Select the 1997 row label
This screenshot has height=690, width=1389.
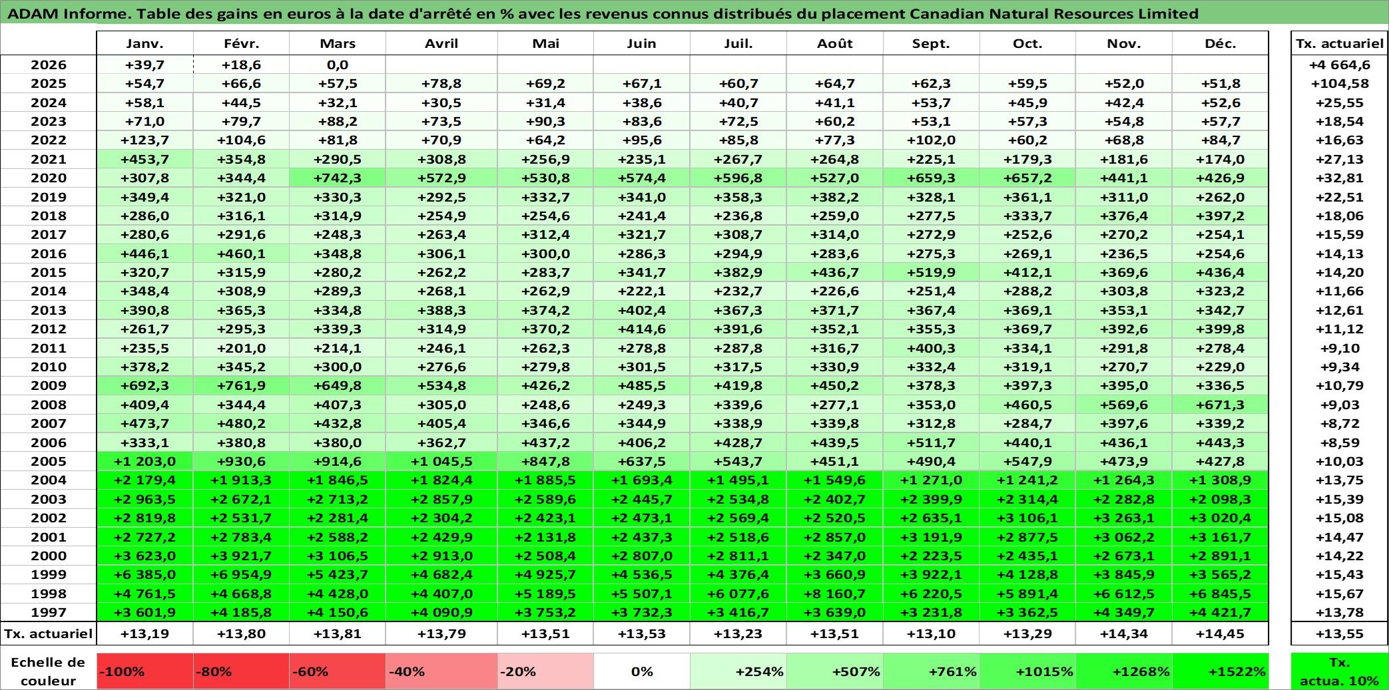pyautogui.click(x=49, y=612)
